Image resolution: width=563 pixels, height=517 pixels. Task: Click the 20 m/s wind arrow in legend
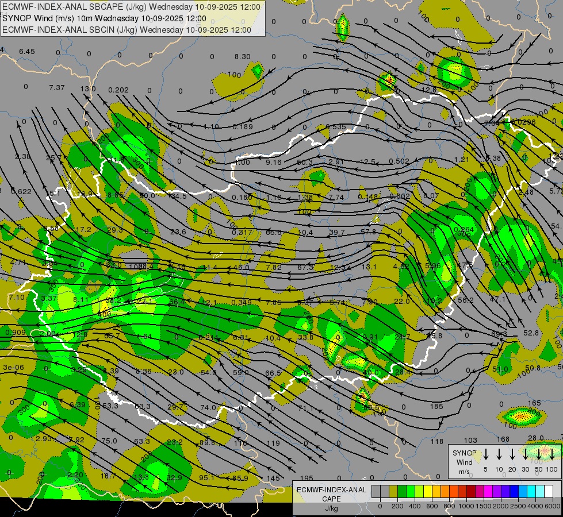point(512,454)
